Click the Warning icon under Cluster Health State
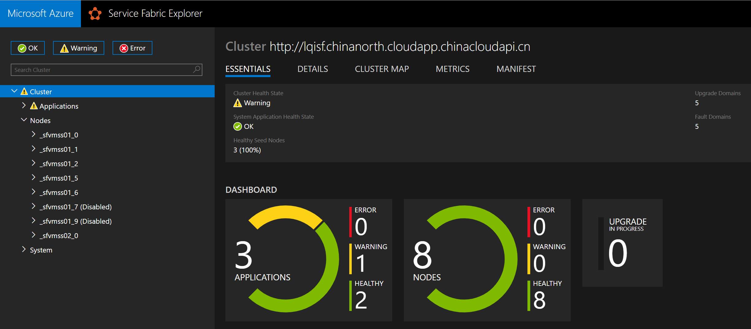The image size is (751, 329). (237, 103)
